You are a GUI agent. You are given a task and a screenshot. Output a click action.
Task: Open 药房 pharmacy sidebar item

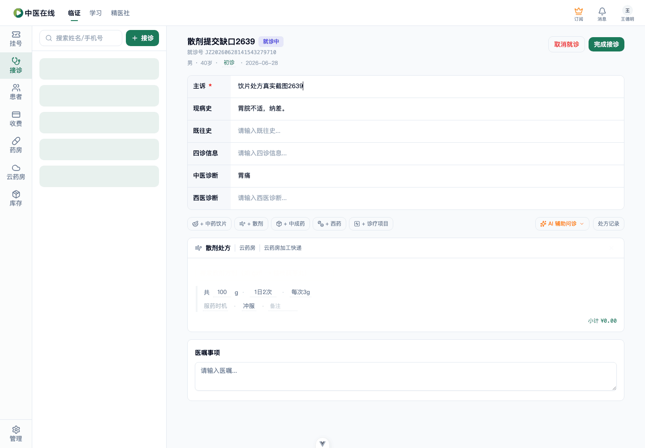pyautogui.click(x=16, y=145)
